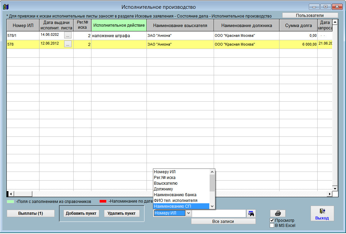This screenshot has width=346, height=234.
Task: Pick Взыскателю from the list
Action: [181, 183]
